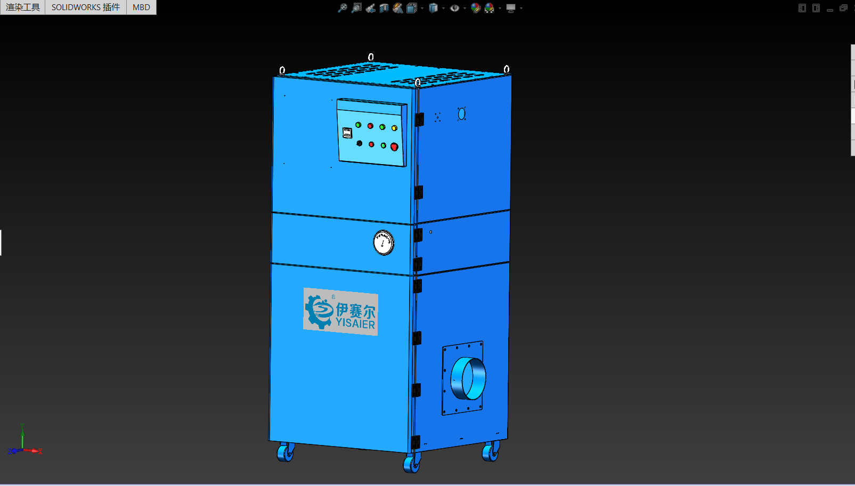Toggle the Section View tool
855x486 pixels.
384,8
